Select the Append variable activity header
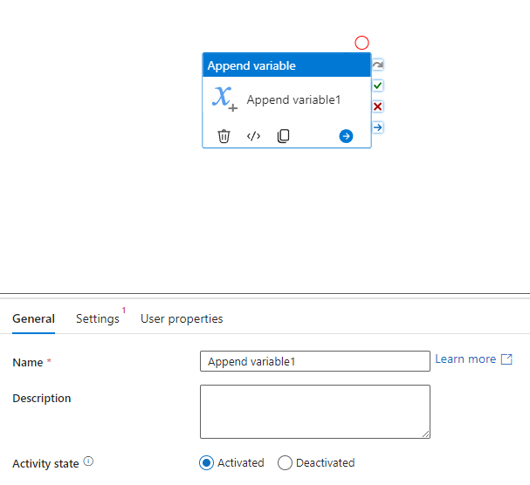Screen dimensions: 530x485 tap(286, 65)
